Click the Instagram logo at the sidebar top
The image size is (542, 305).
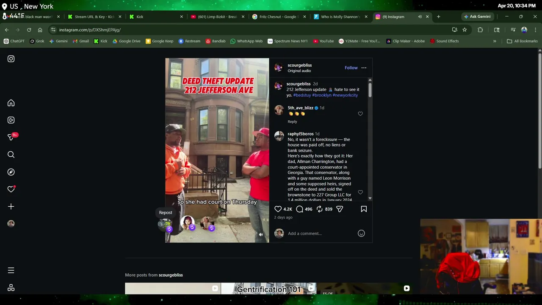point(11,59)
